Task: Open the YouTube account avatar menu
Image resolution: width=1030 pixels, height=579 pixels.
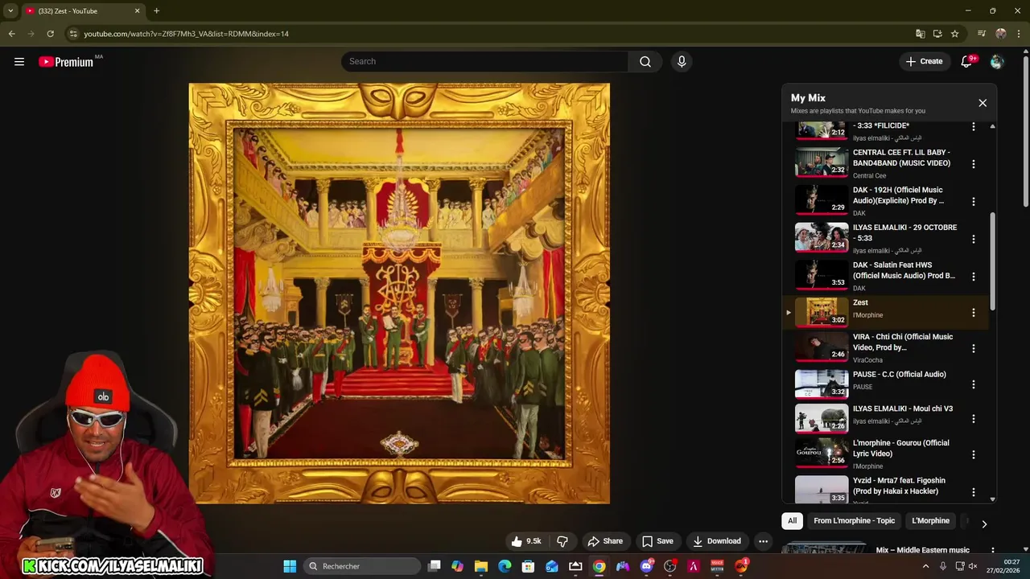Action: 997,62
